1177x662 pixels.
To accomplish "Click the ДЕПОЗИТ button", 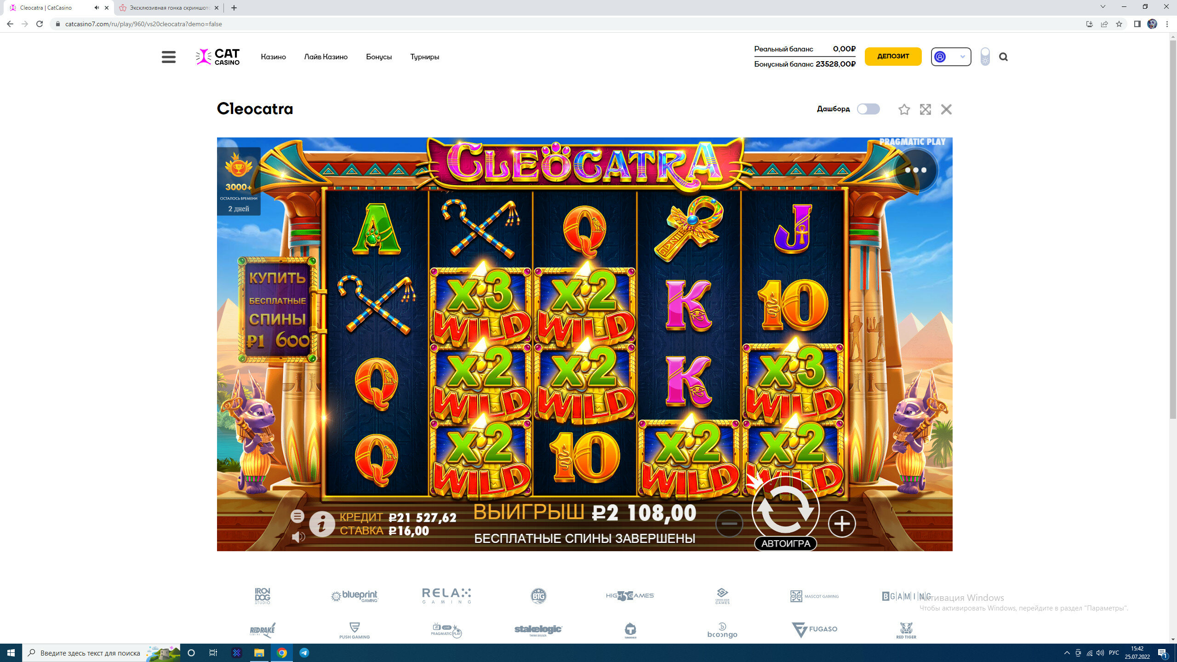I will click(893, 57).
